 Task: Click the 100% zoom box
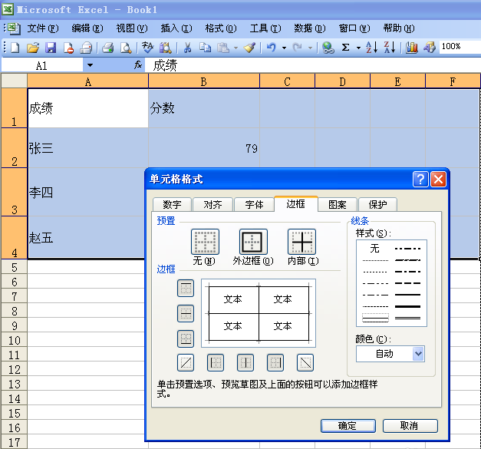click(x=460, y=47)
